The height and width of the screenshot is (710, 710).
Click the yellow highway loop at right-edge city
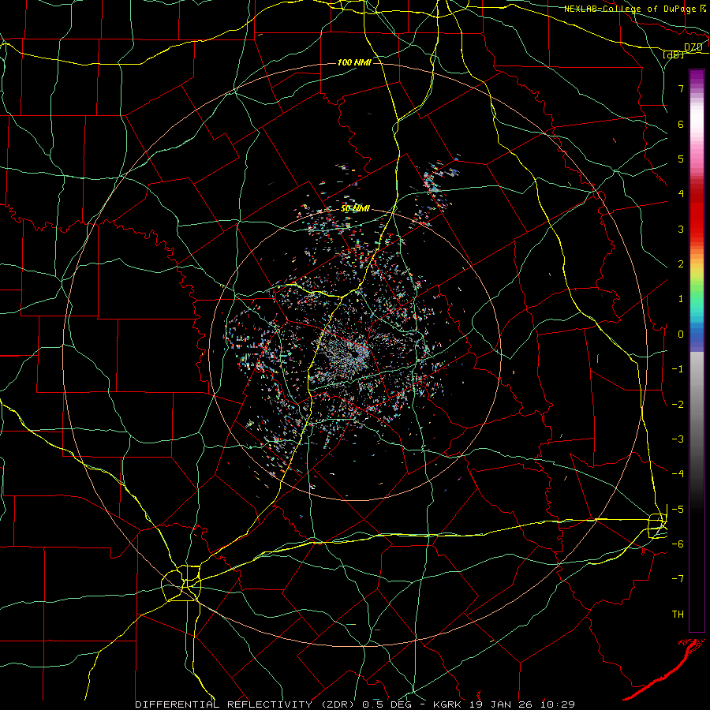pyautogui.click(x=657, y=525)
